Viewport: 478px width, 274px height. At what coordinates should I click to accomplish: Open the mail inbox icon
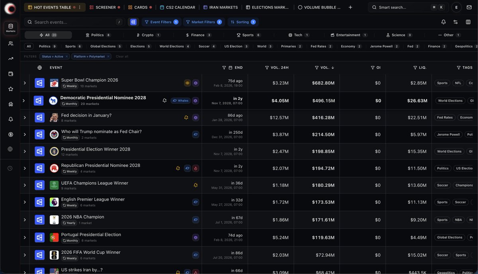click(x=469, y=7)
